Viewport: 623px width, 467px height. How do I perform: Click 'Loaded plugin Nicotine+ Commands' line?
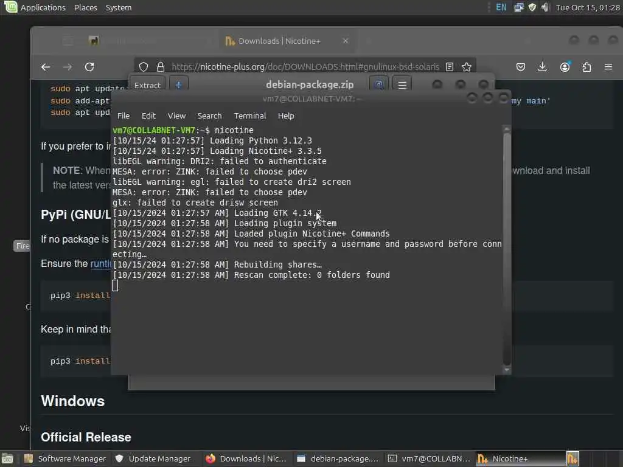(x=312, y=233)
